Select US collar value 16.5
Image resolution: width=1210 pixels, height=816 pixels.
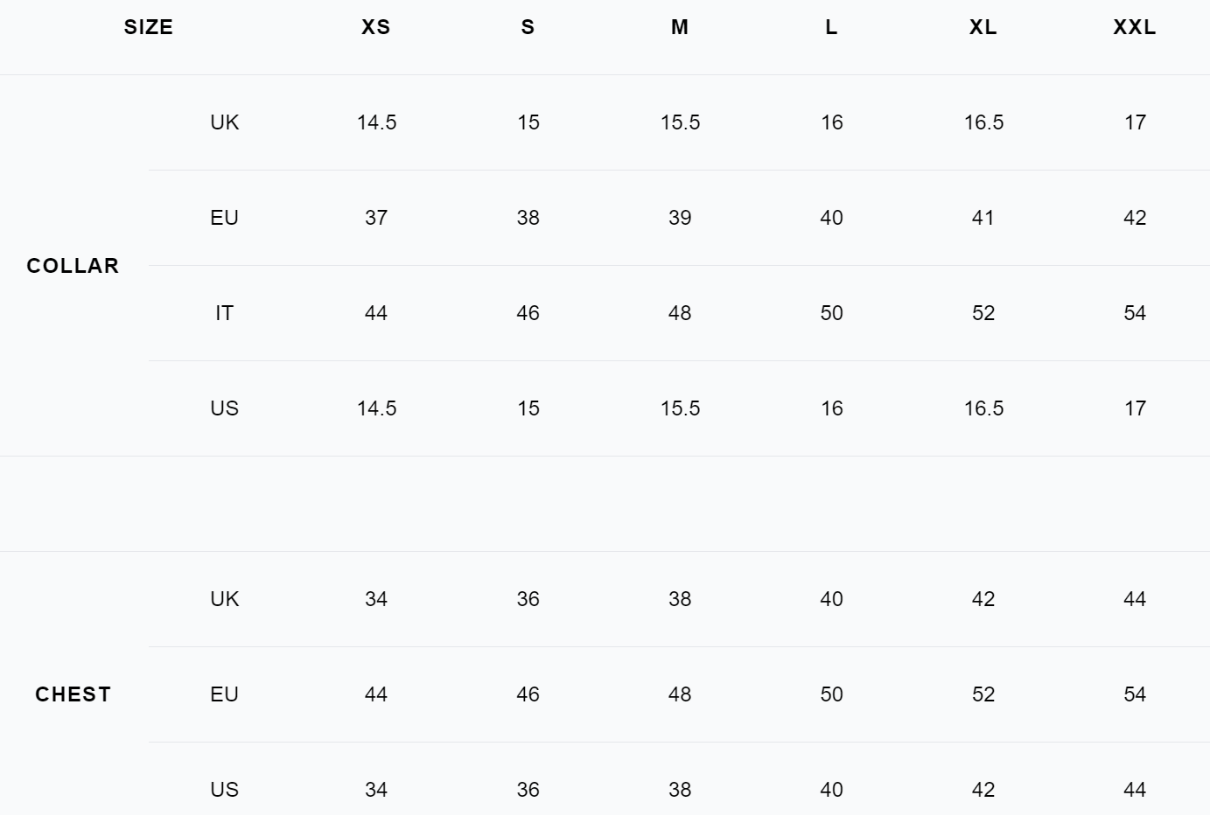click(x=983, y=408)
